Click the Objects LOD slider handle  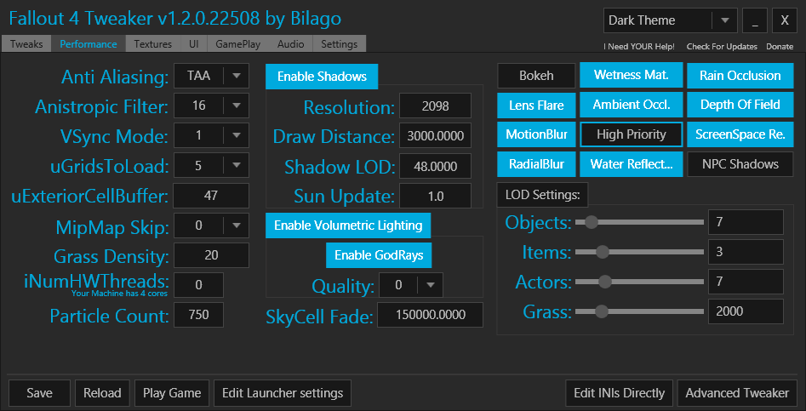[592, 222]
